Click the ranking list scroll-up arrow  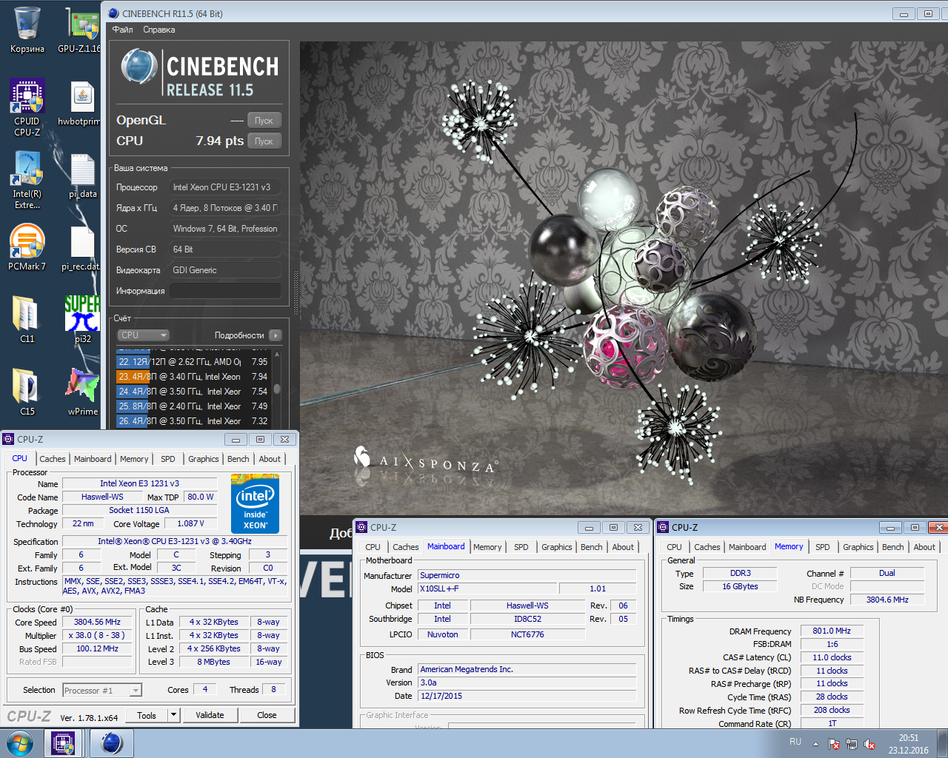coord(277,354)
